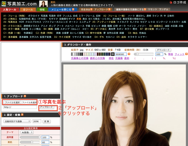Click the large gray swatch in the black box
The height and width of the screenshot is (146, 188).
click(x=112, y=54)
